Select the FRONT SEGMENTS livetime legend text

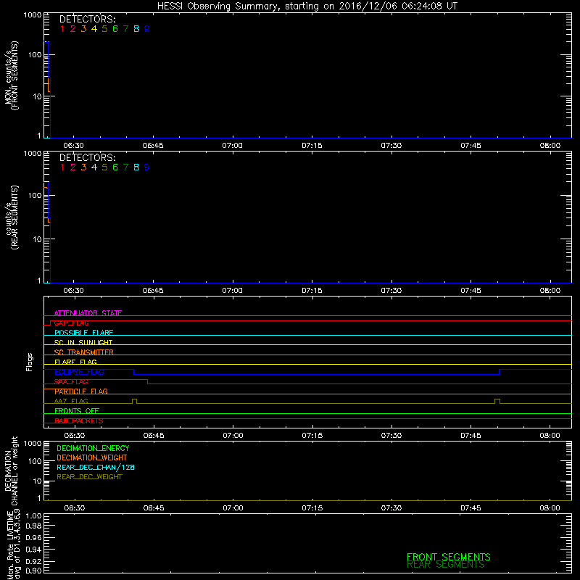tap(448, 557)
